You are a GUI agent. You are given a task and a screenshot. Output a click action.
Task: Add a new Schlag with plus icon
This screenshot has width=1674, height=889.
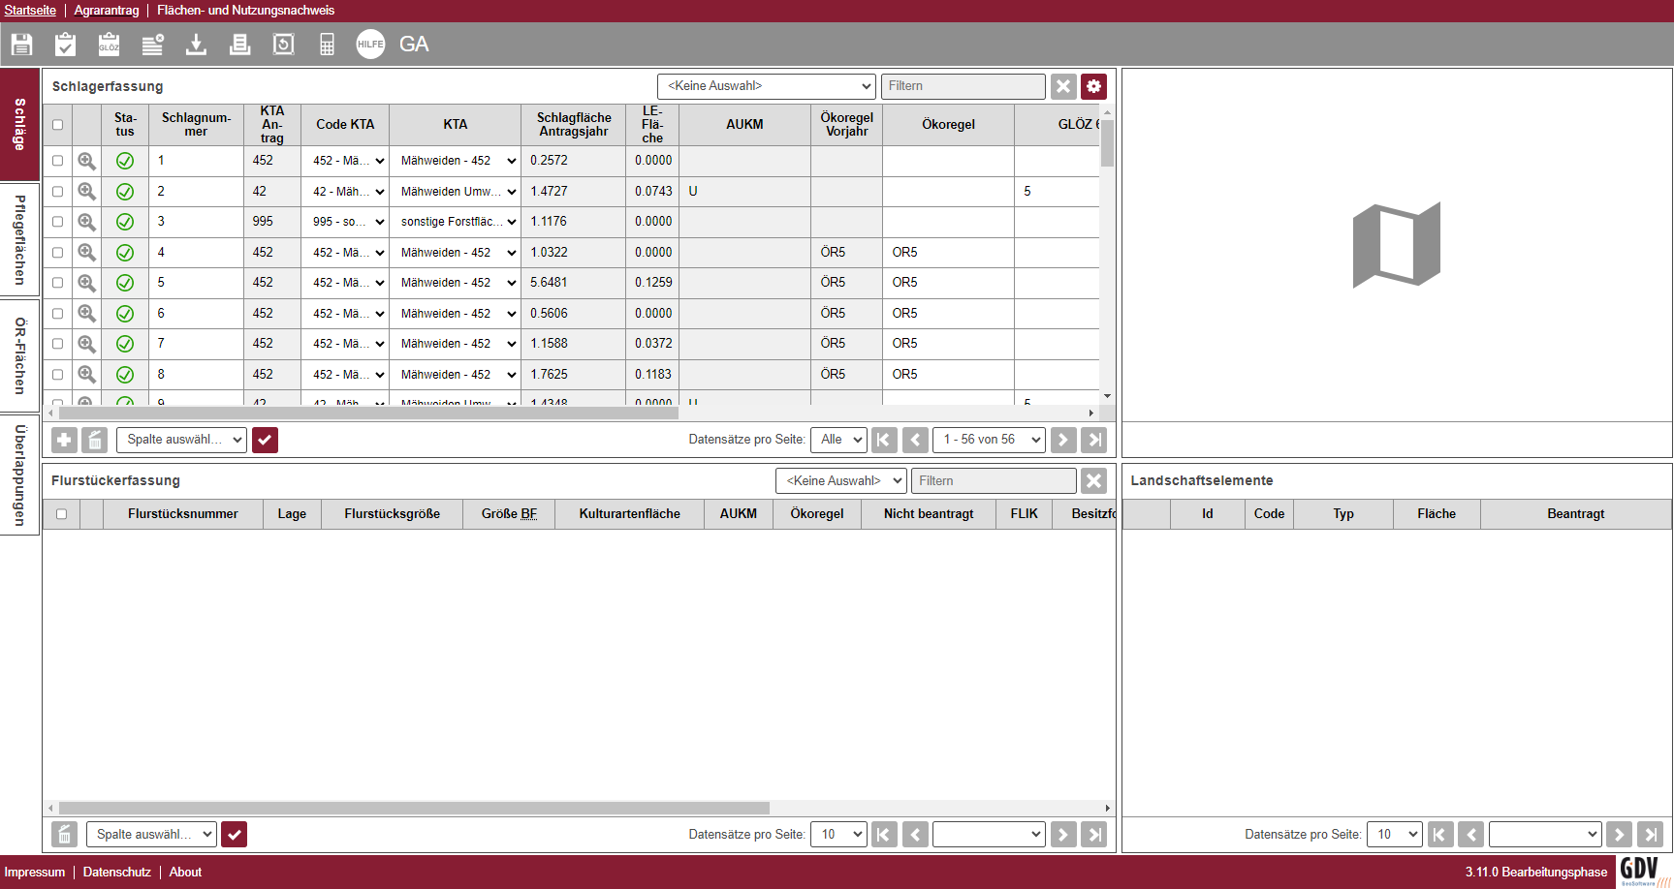point(64,440)
